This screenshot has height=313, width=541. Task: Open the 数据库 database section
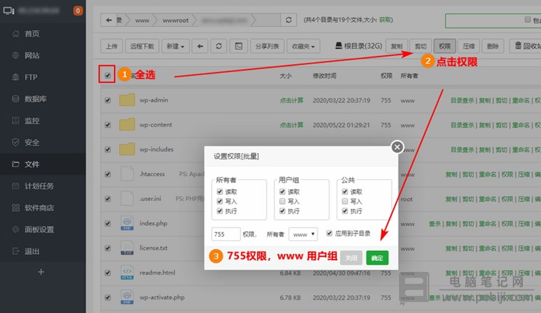click(x=35, y=99)
